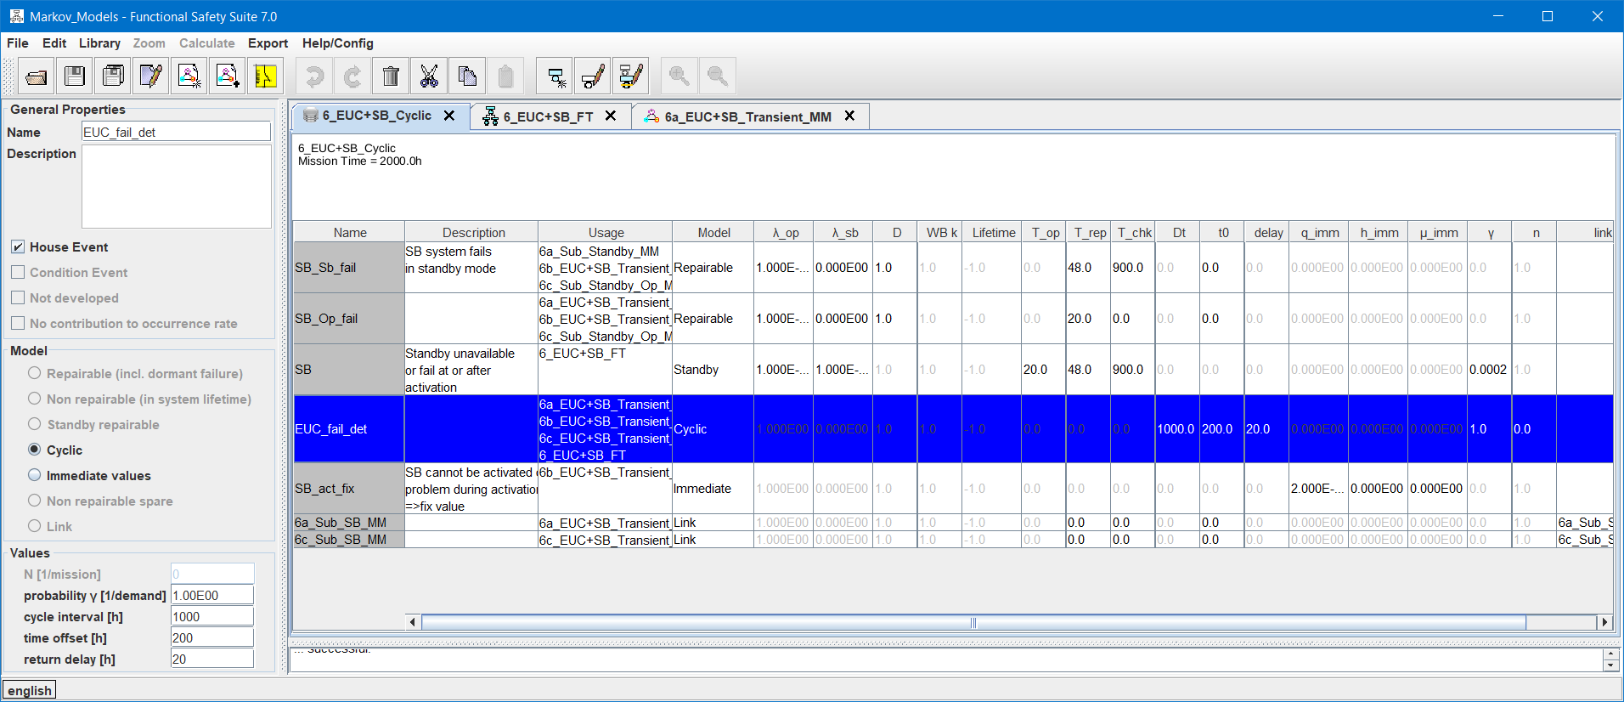
Task: Click the cycle interval input field
Action: [212, 617]
